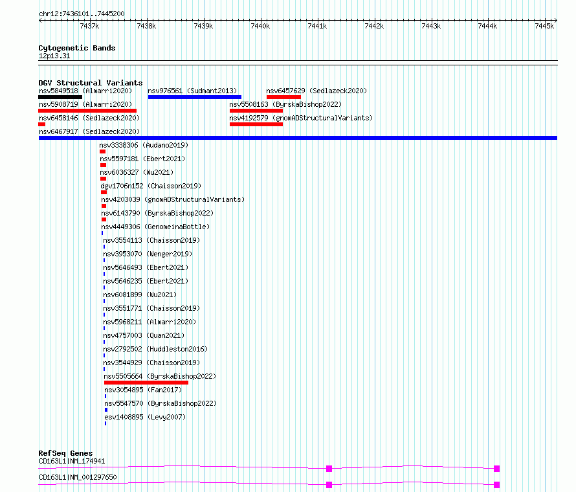Open nsv3551771 (Chaisson2019) variant
Screen dimensions: 576x492
coord(151,308)
